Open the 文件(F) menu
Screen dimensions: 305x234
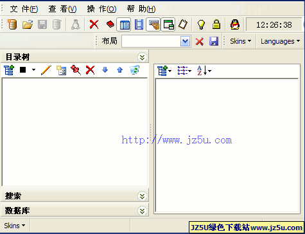(24, 9)
